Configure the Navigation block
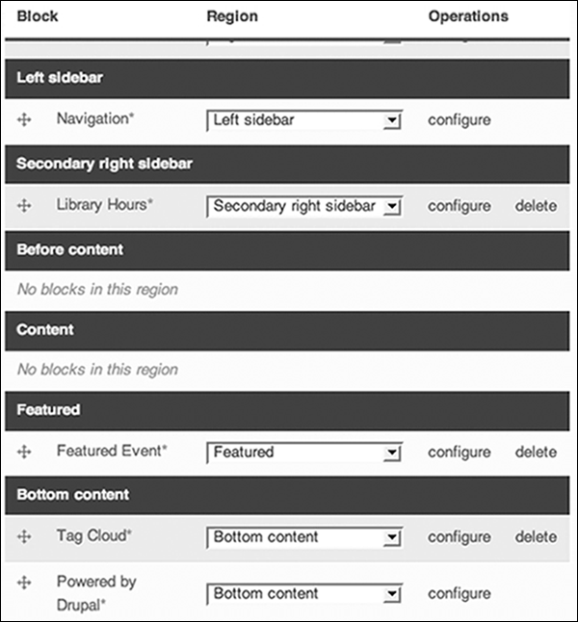Screen dimensions: 578x622 pos(460,120)
